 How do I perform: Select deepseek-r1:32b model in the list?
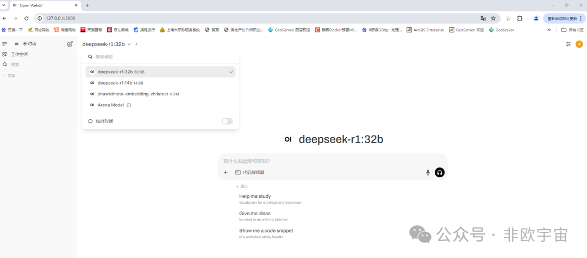point(160,72)
